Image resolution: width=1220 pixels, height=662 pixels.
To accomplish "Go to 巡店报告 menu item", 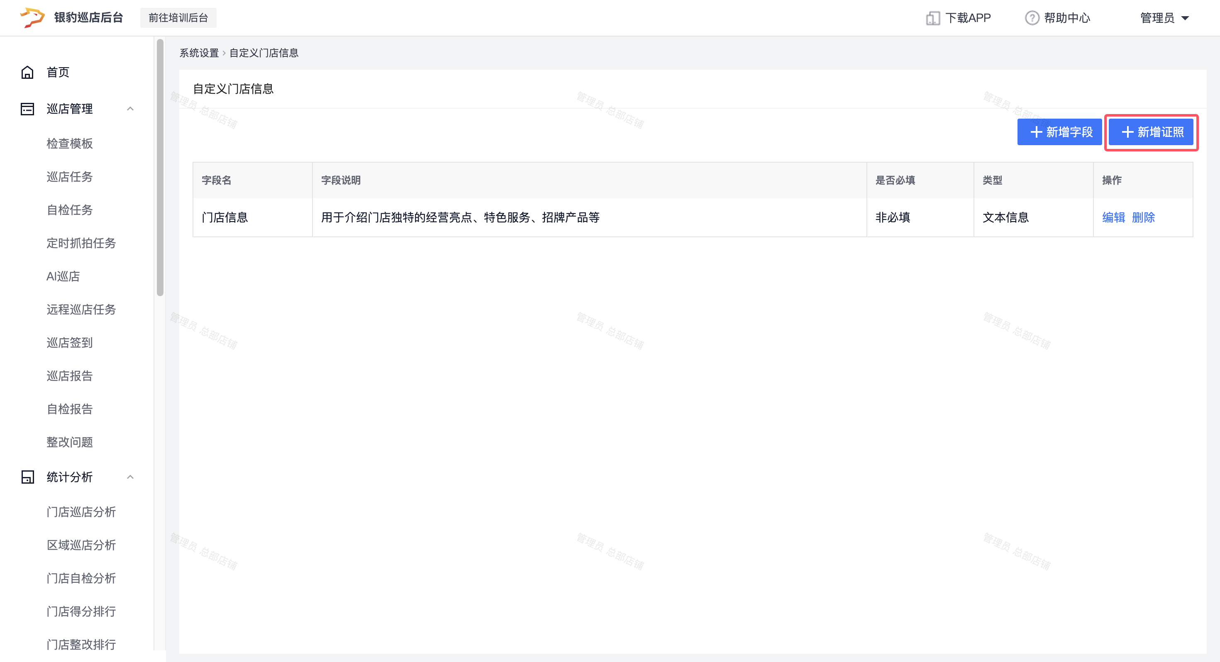I will (x=70, y=375).
